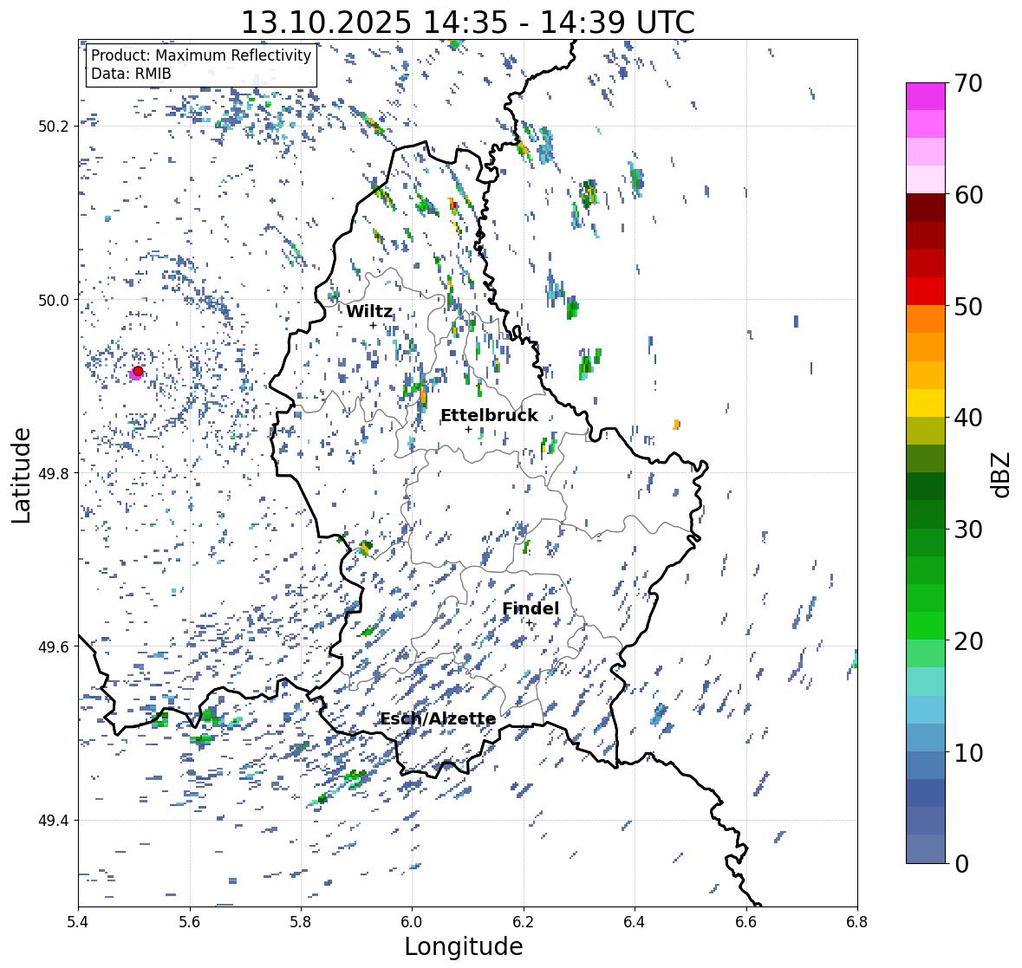
Task: Select the Esch/Alzette city label
Action: 438,718
